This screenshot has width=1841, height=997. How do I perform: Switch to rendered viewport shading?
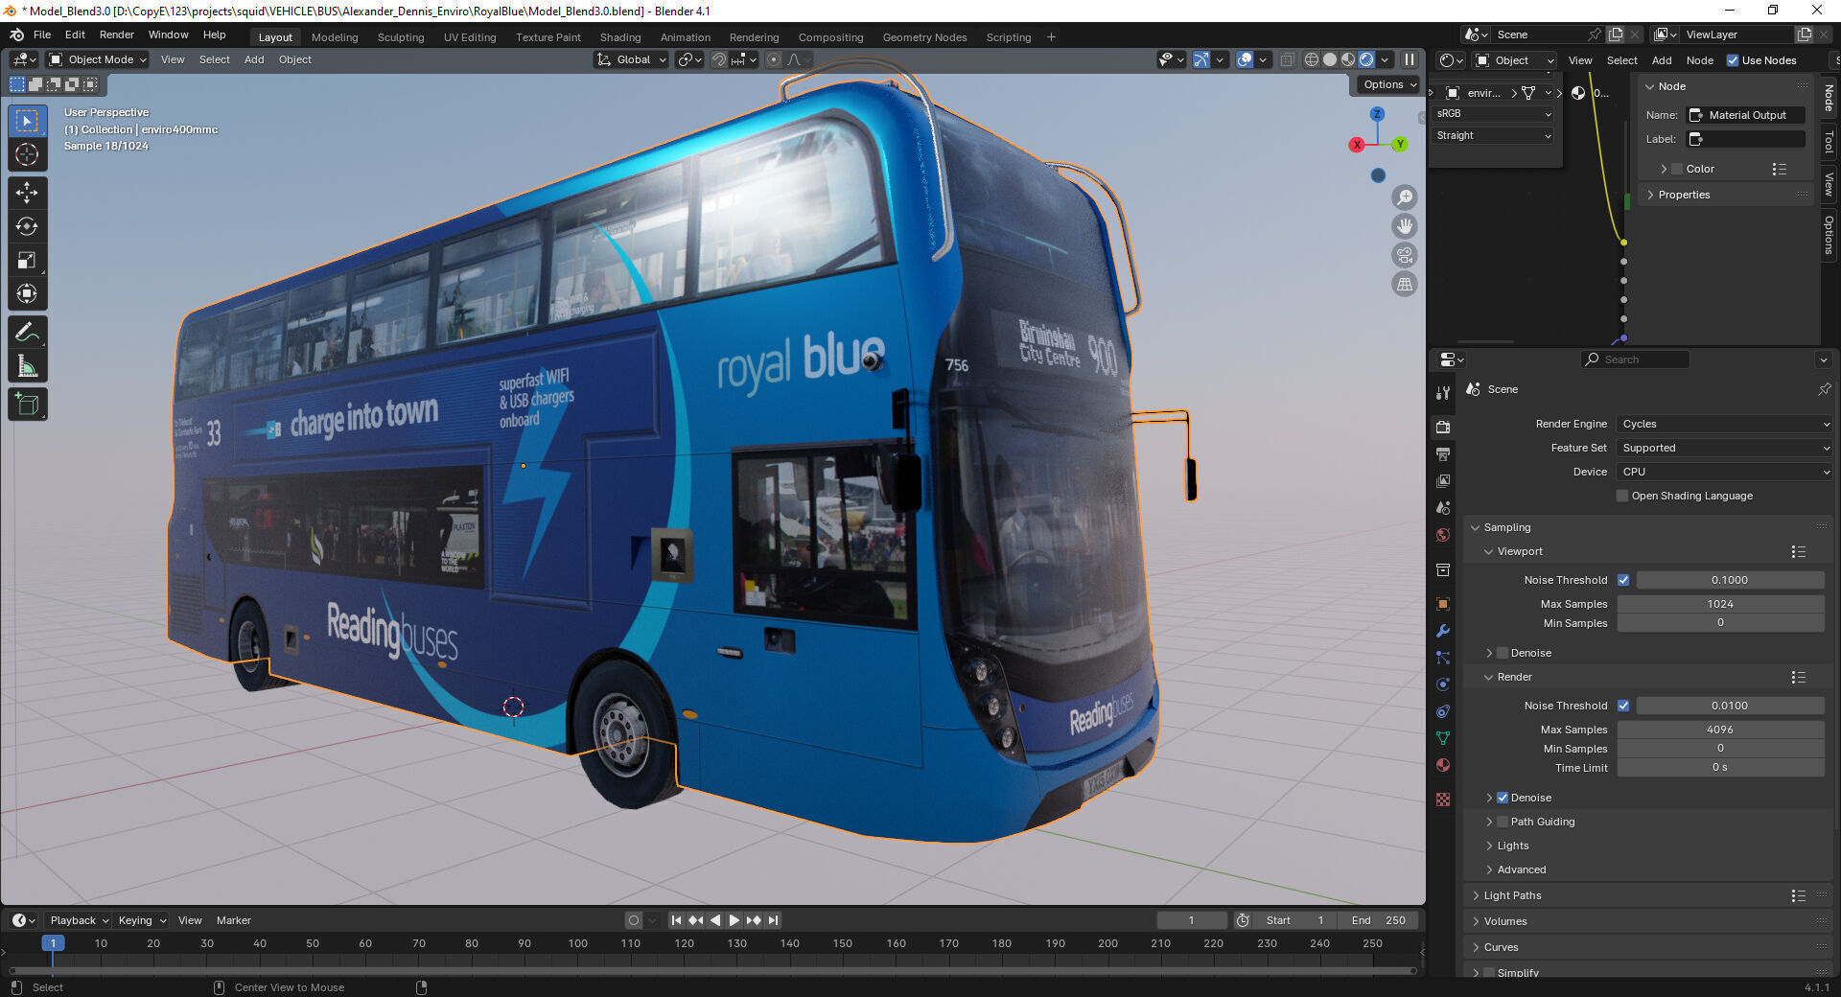point(1366,59)
